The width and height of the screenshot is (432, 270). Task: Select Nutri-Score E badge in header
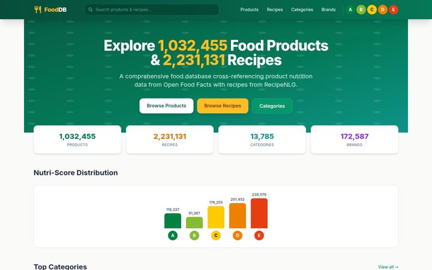point(394,10)
